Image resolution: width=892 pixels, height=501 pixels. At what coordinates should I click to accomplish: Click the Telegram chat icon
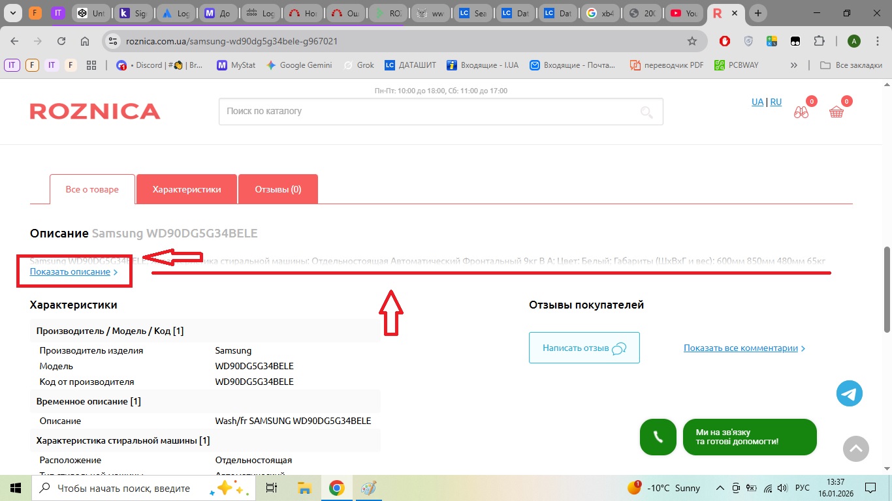pyautogui.click(x=850, y=393)
